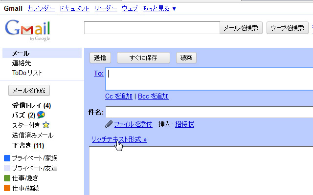
Task: Discard the draft with 破棄 button
Action: click(x=186, y=58)
